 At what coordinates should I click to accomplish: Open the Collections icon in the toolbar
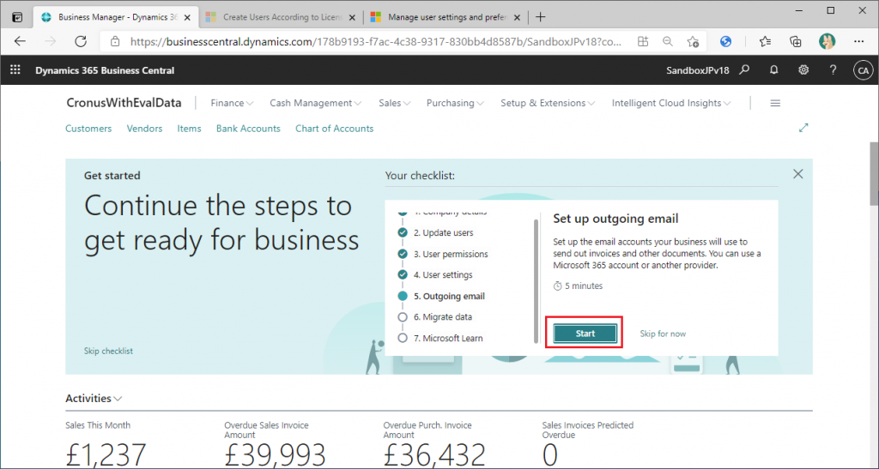[x=795, y=41]
